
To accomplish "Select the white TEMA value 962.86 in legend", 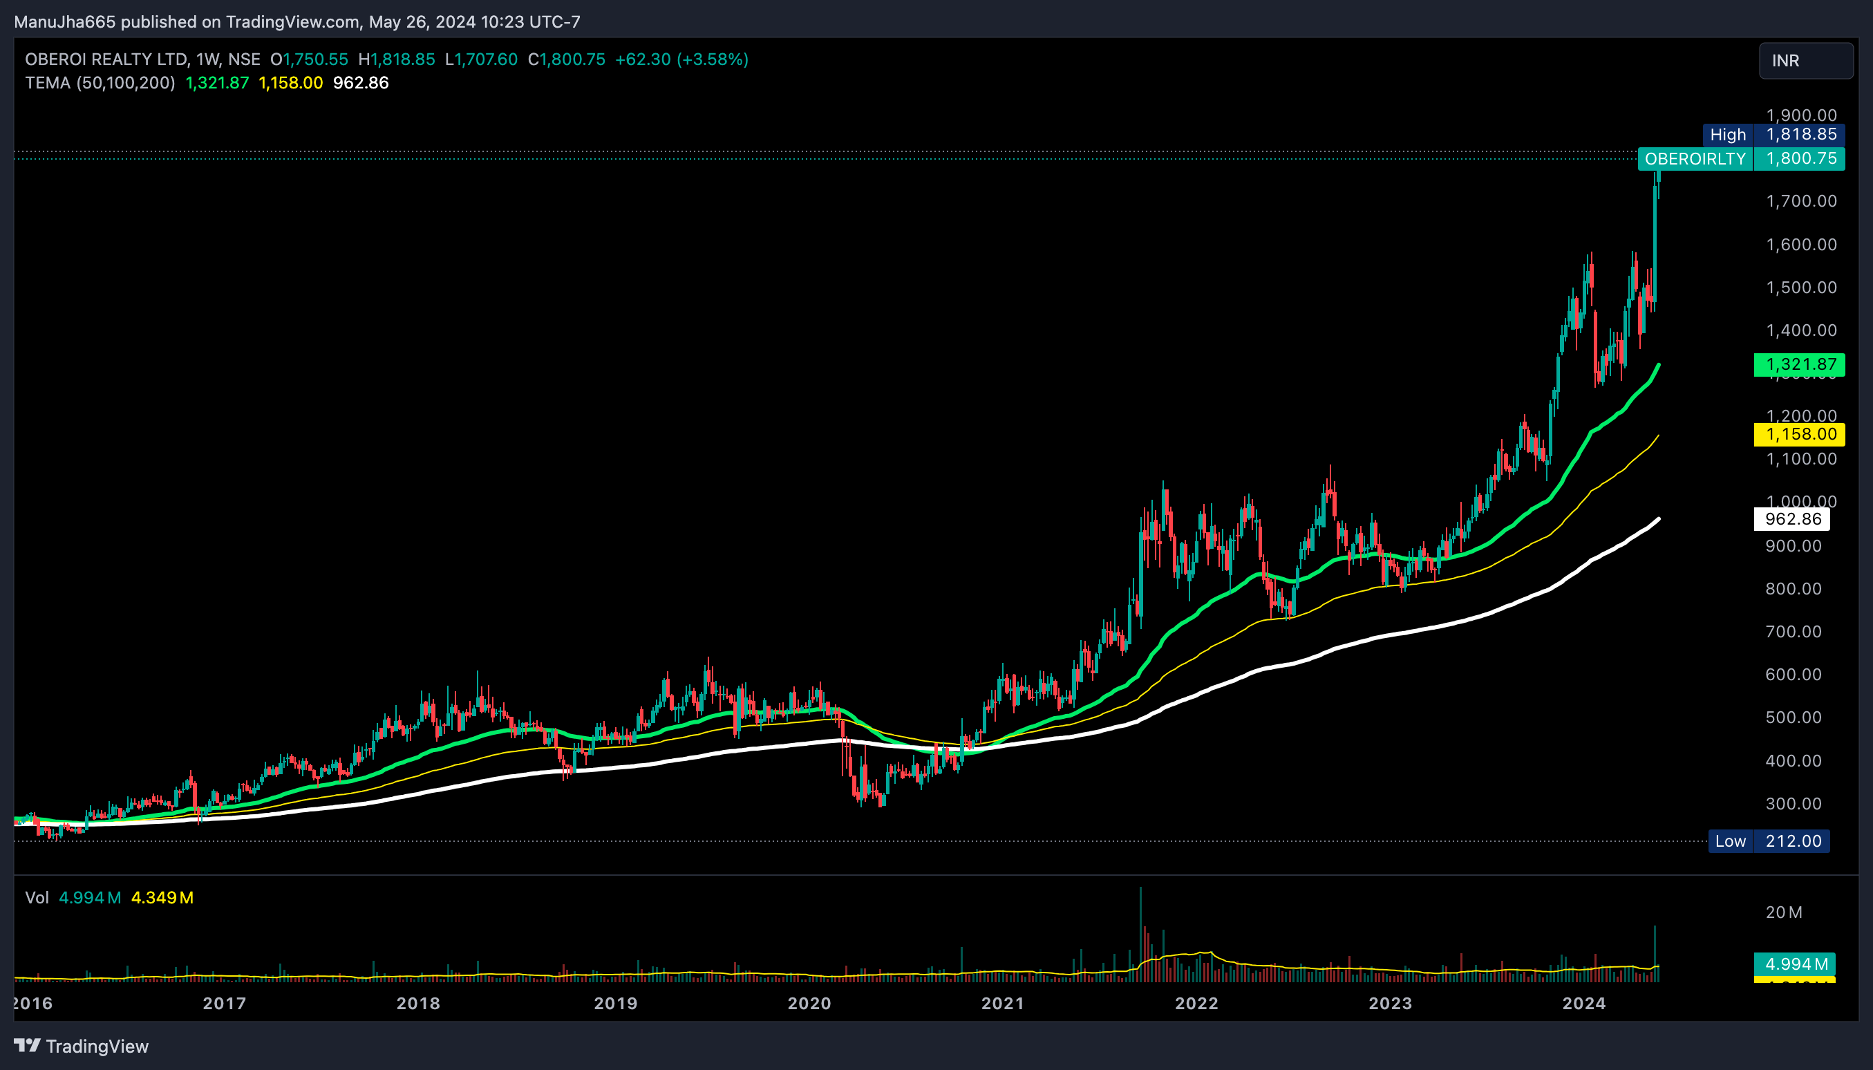I will (x=361, y=83).
